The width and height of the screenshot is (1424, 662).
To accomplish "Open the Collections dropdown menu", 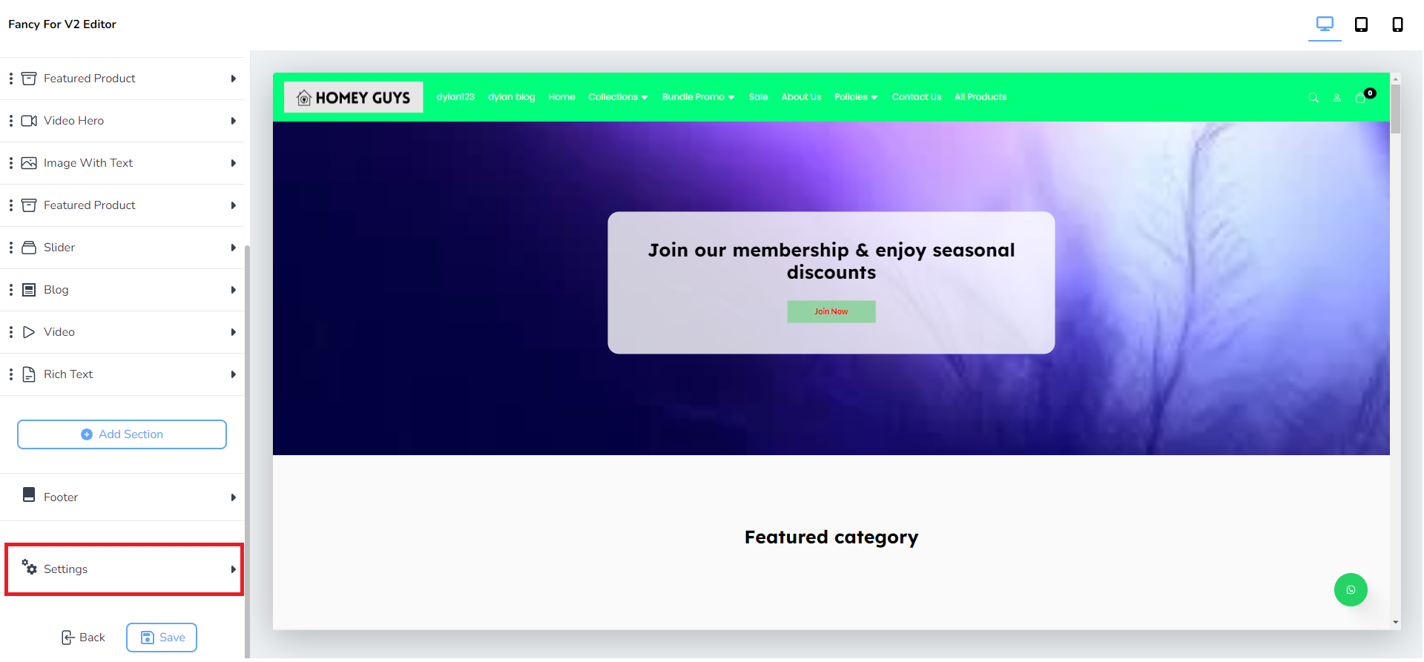I will tap(618, 97).
